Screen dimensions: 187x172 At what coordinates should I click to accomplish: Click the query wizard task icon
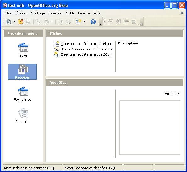(x=56, y=49)
